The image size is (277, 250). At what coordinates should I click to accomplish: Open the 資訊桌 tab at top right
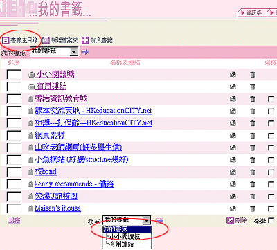(252, 12)
